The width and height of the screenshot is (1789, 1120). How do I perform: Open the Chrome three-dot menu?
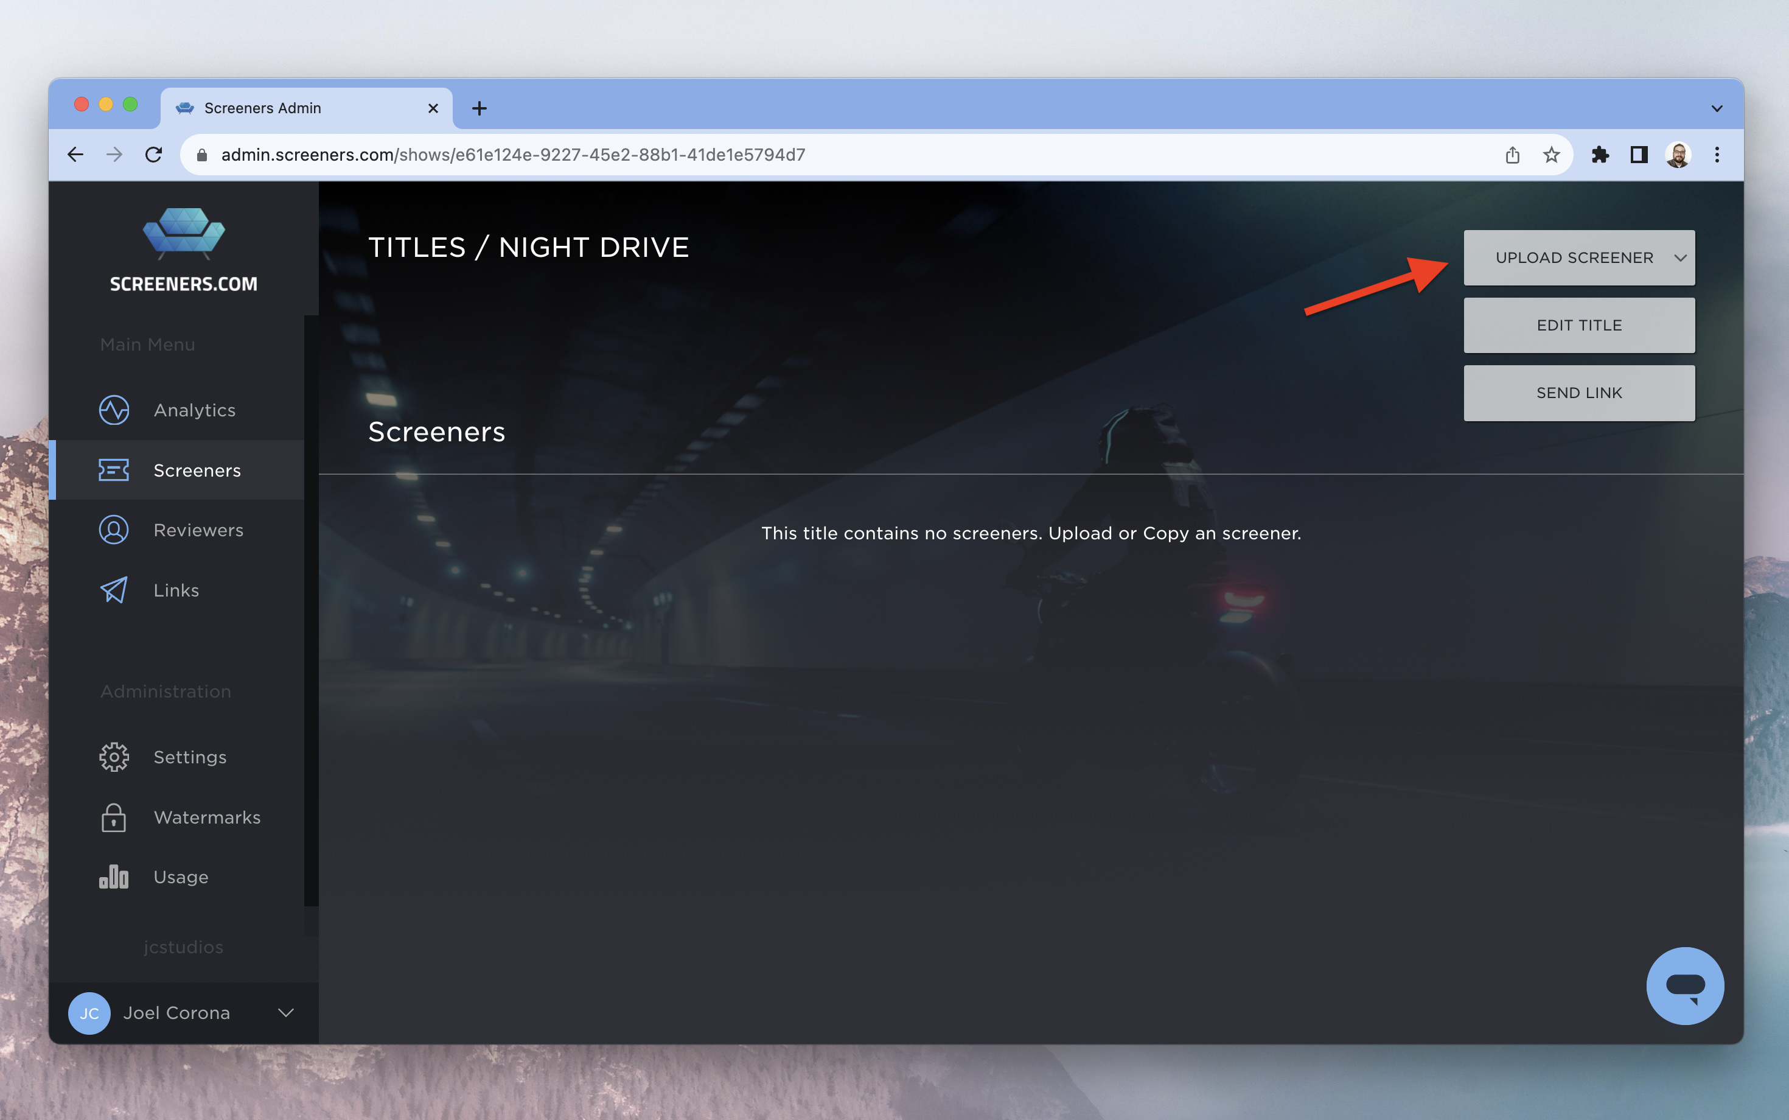(1717, 154)
